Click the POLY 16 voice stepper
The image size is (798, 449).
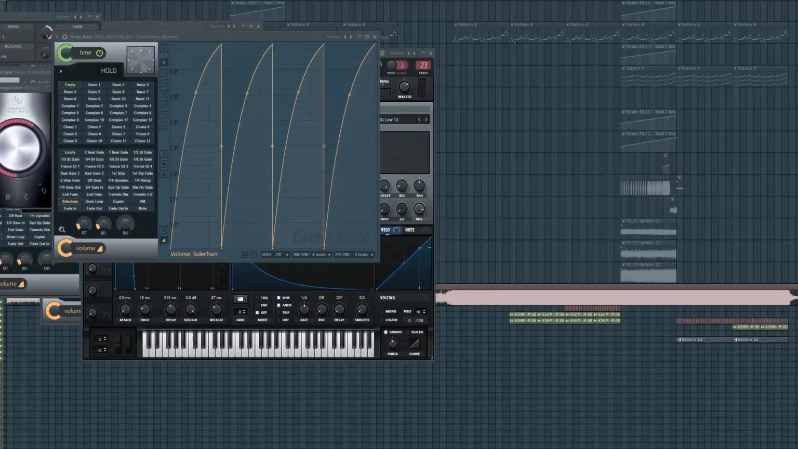420,312
